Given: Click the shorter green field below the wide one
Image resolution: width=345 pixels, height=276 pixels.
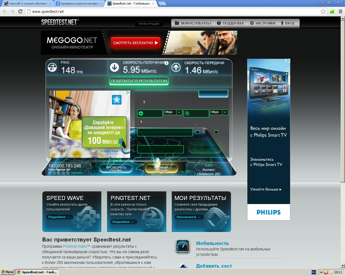Looking at the screenshot, I should tap(160, 149).
